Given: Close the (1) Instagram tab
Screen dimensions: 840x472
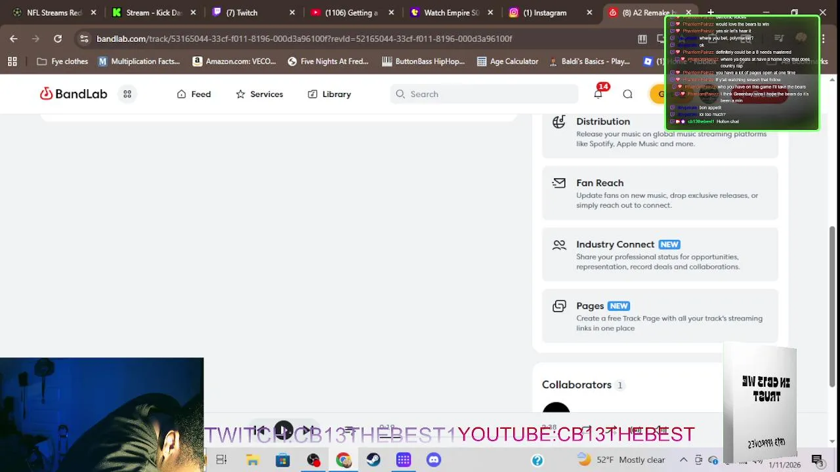Looking at the screenshot, I should tap(589, 12).
